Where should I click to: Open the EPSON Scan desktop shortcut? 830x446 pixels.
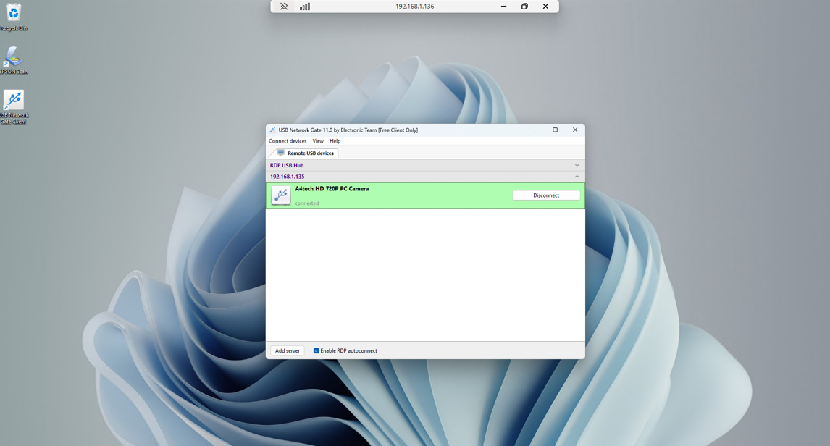click(13, 60)
